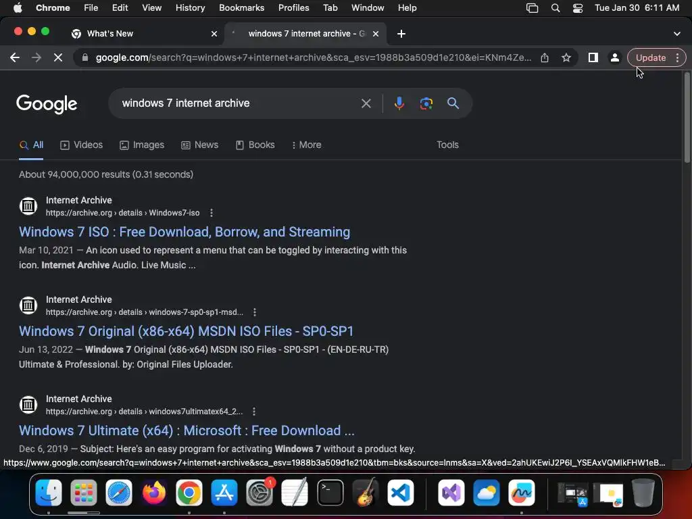Open options for the windows-7-sp0-sp1-msd result
Image resolution: width=692 pixels, height=519 pixels.
point(255,312)
